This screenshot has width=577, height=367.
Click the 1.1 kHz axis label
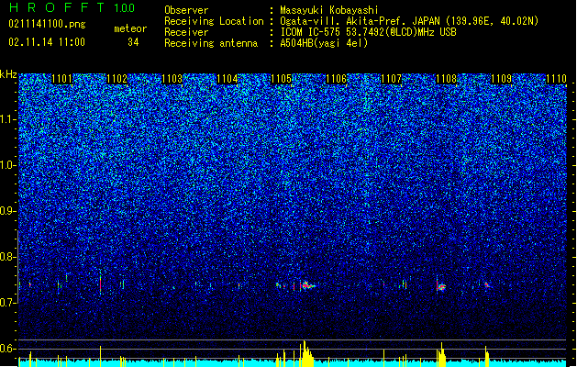7,119
